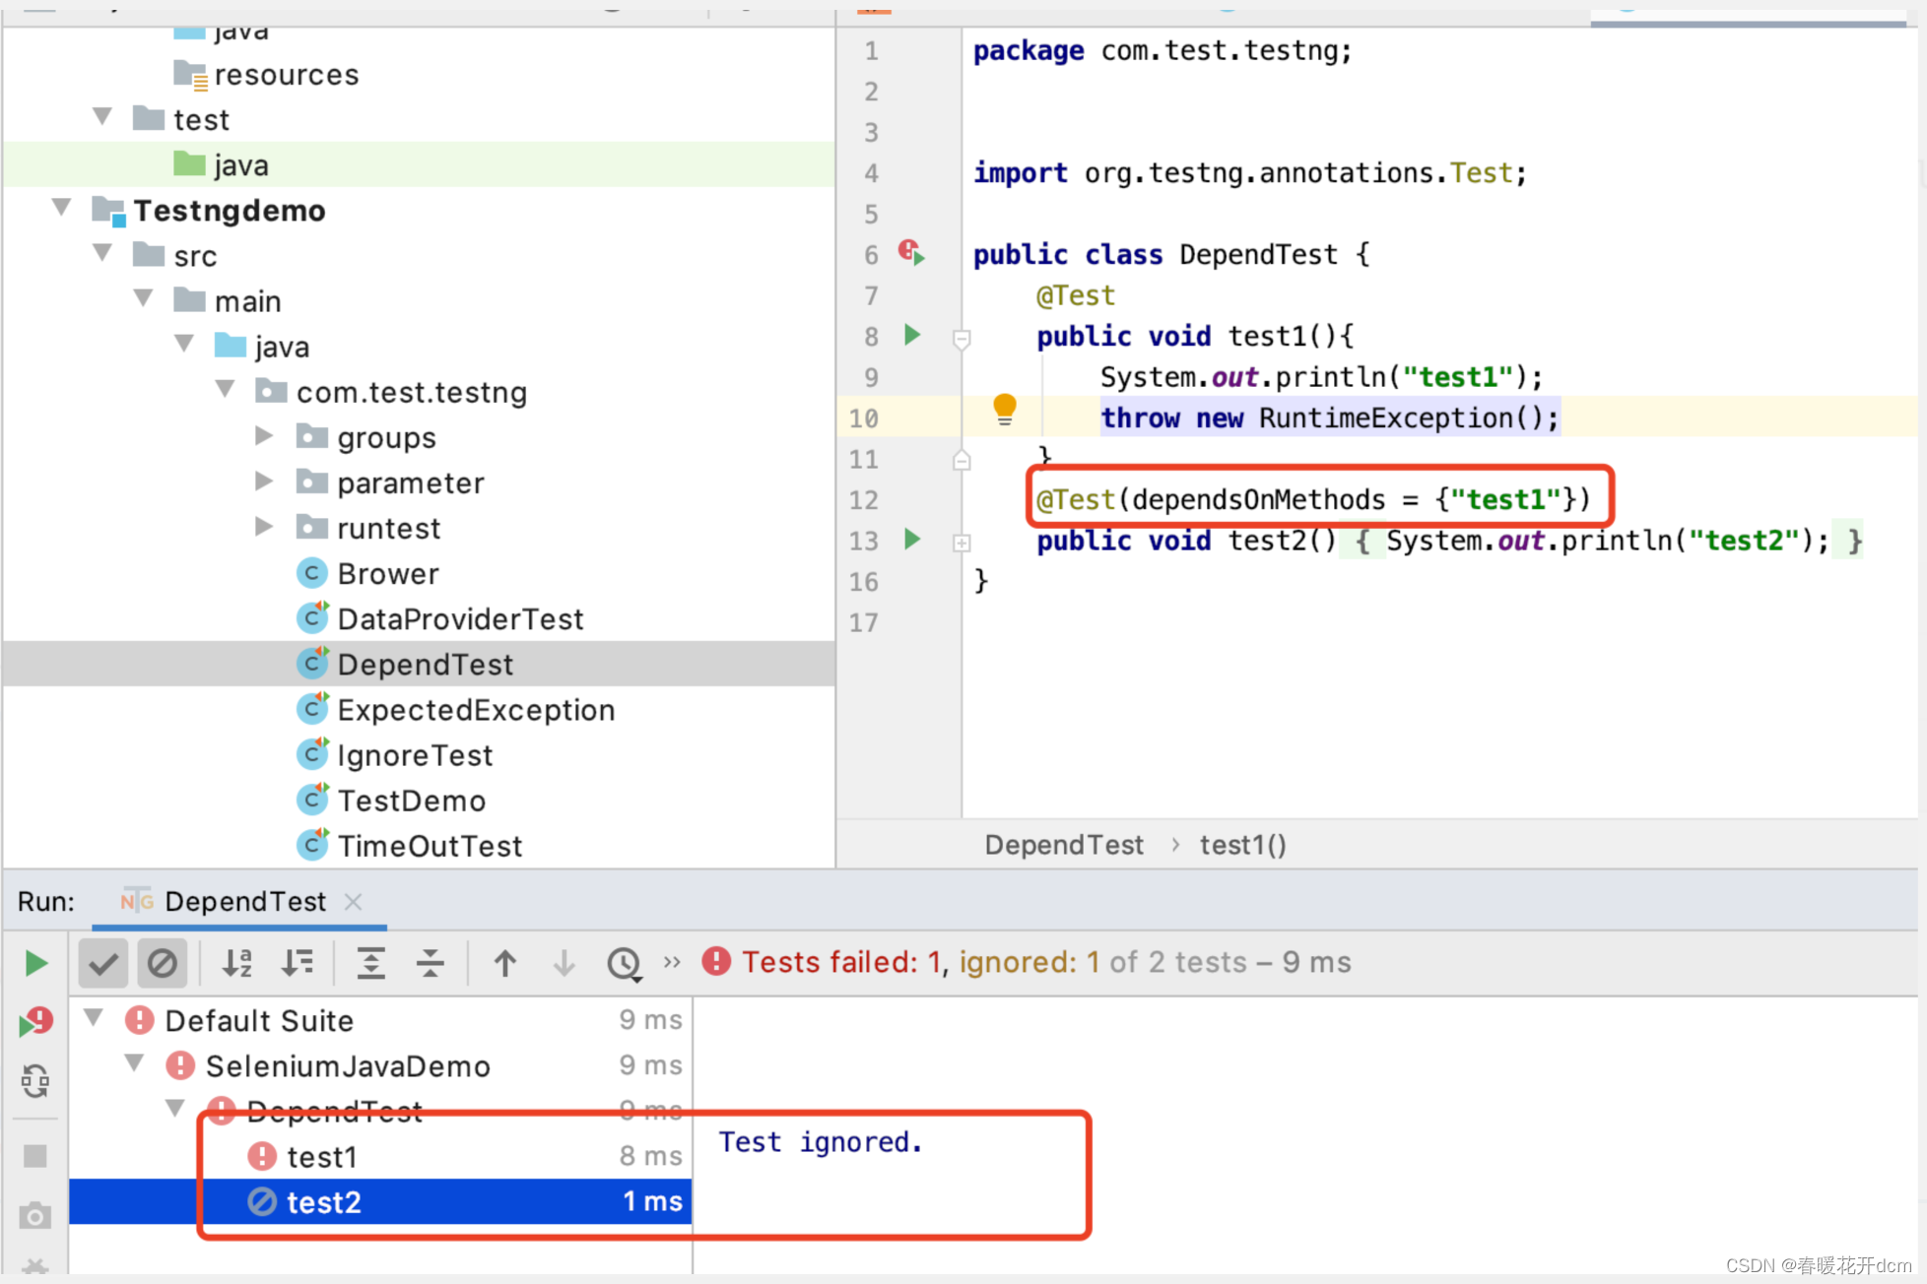Collapse the test folder in project tree
Image resolution: width=1927 pixels, height=1284 pixels.
101,117
